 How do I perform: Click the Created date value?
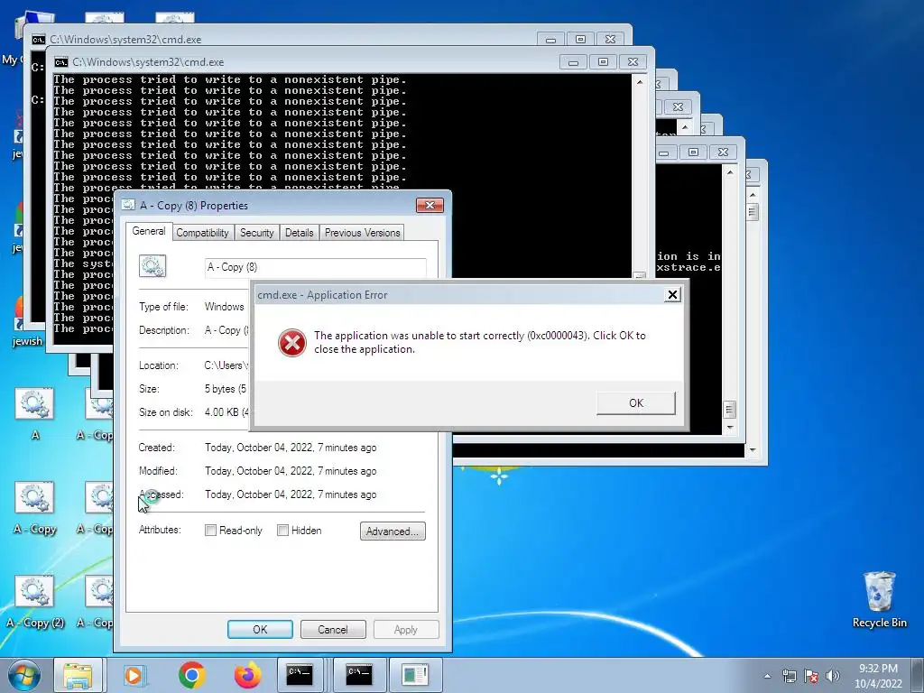click(x=291, y=448)
